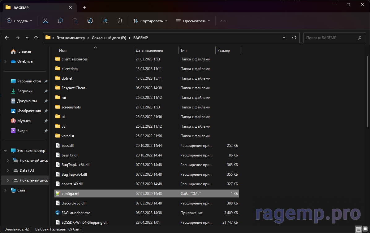The height and width of the screenshot is (233, 370).
Task: Unpin Видео using its pin icon
Action: (46, 131)
